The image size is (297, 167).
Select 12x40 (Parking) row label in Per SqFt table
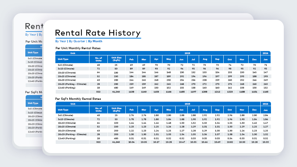(x=67, y=138)
